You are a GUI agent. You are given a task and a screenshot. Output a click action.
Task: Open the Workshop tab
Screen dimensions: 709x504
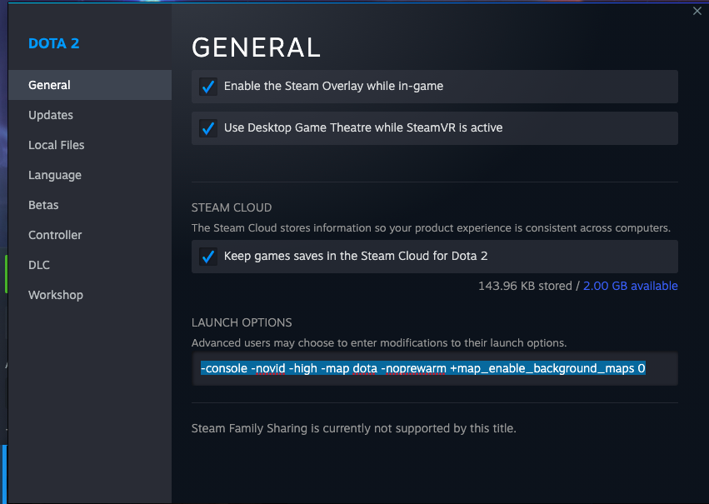(x=55, y=294)
